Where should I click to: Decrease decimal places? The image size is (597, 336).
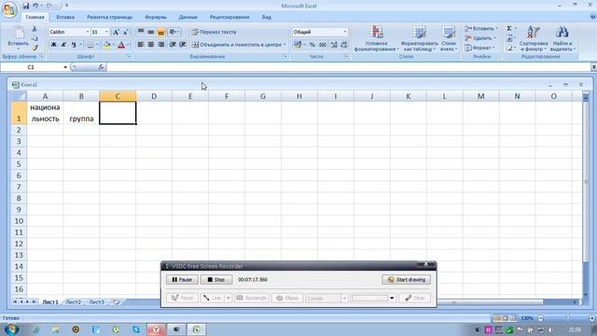click(344, 45)
